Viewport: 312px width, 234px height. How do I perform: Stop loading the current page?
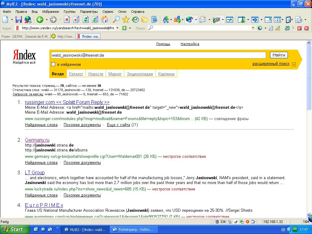67,19
